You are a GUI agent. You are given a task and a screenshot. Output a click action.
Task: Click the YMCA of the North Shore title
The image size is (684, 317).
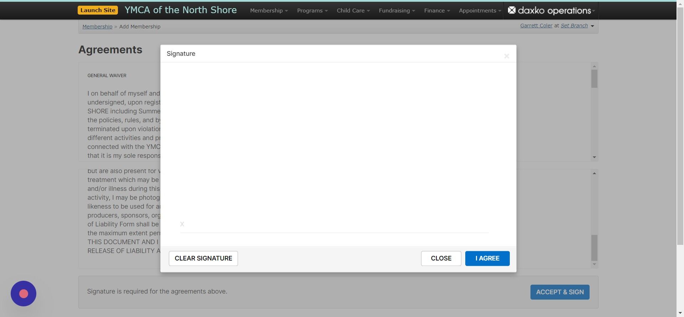[181, 10]
